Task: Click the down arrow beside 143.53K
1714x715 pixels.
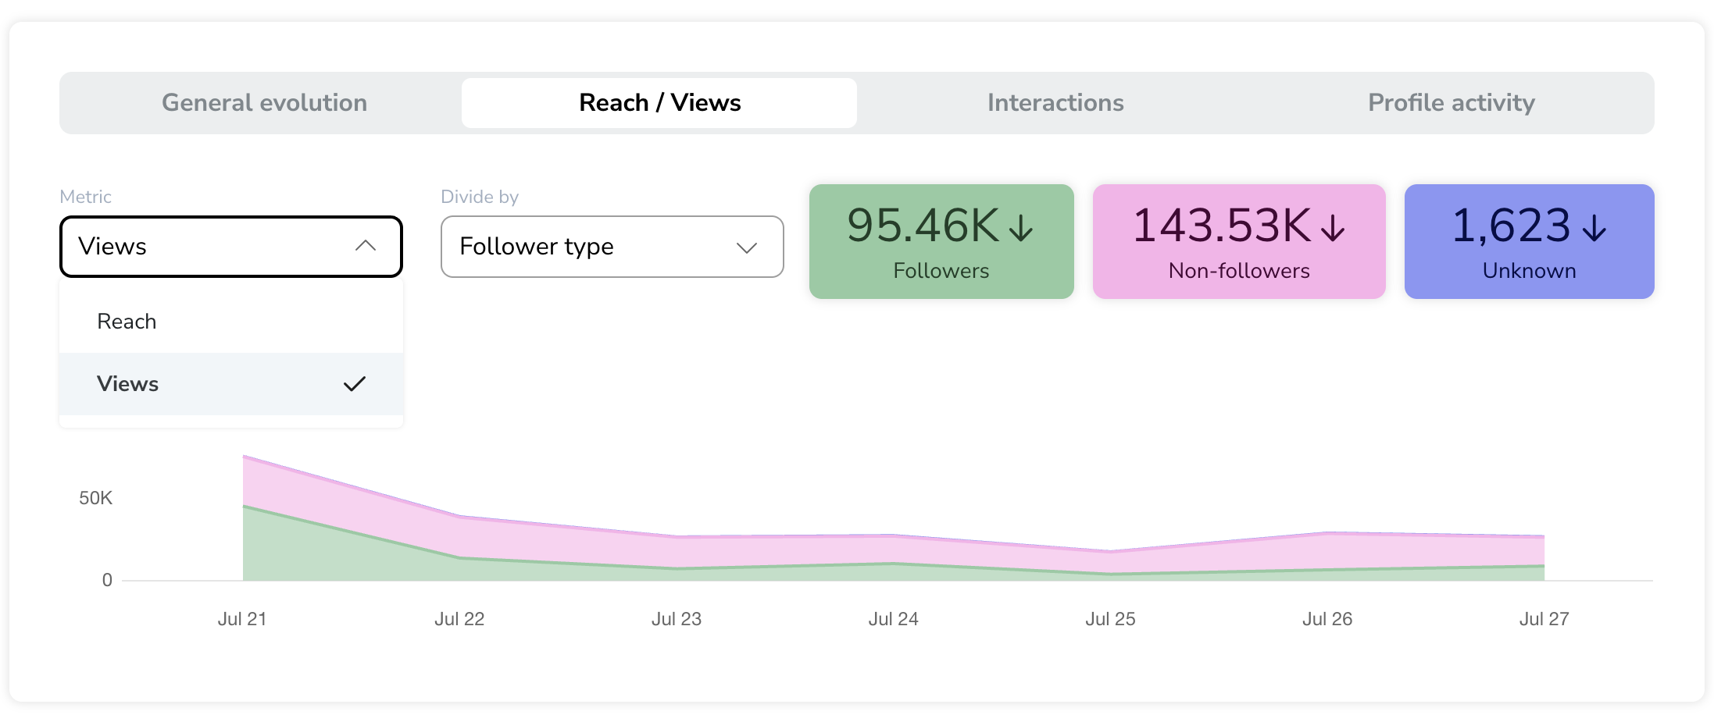Action: click(x=1333, y=228)
